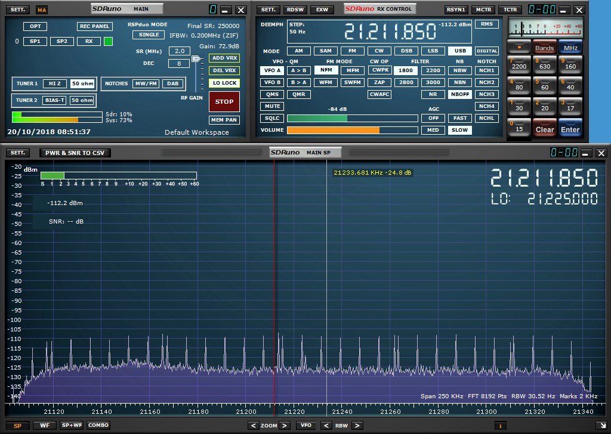This screenshot has height=434, width=611.
Task: Select the 80 band keypad button
Action: point(519,85)
